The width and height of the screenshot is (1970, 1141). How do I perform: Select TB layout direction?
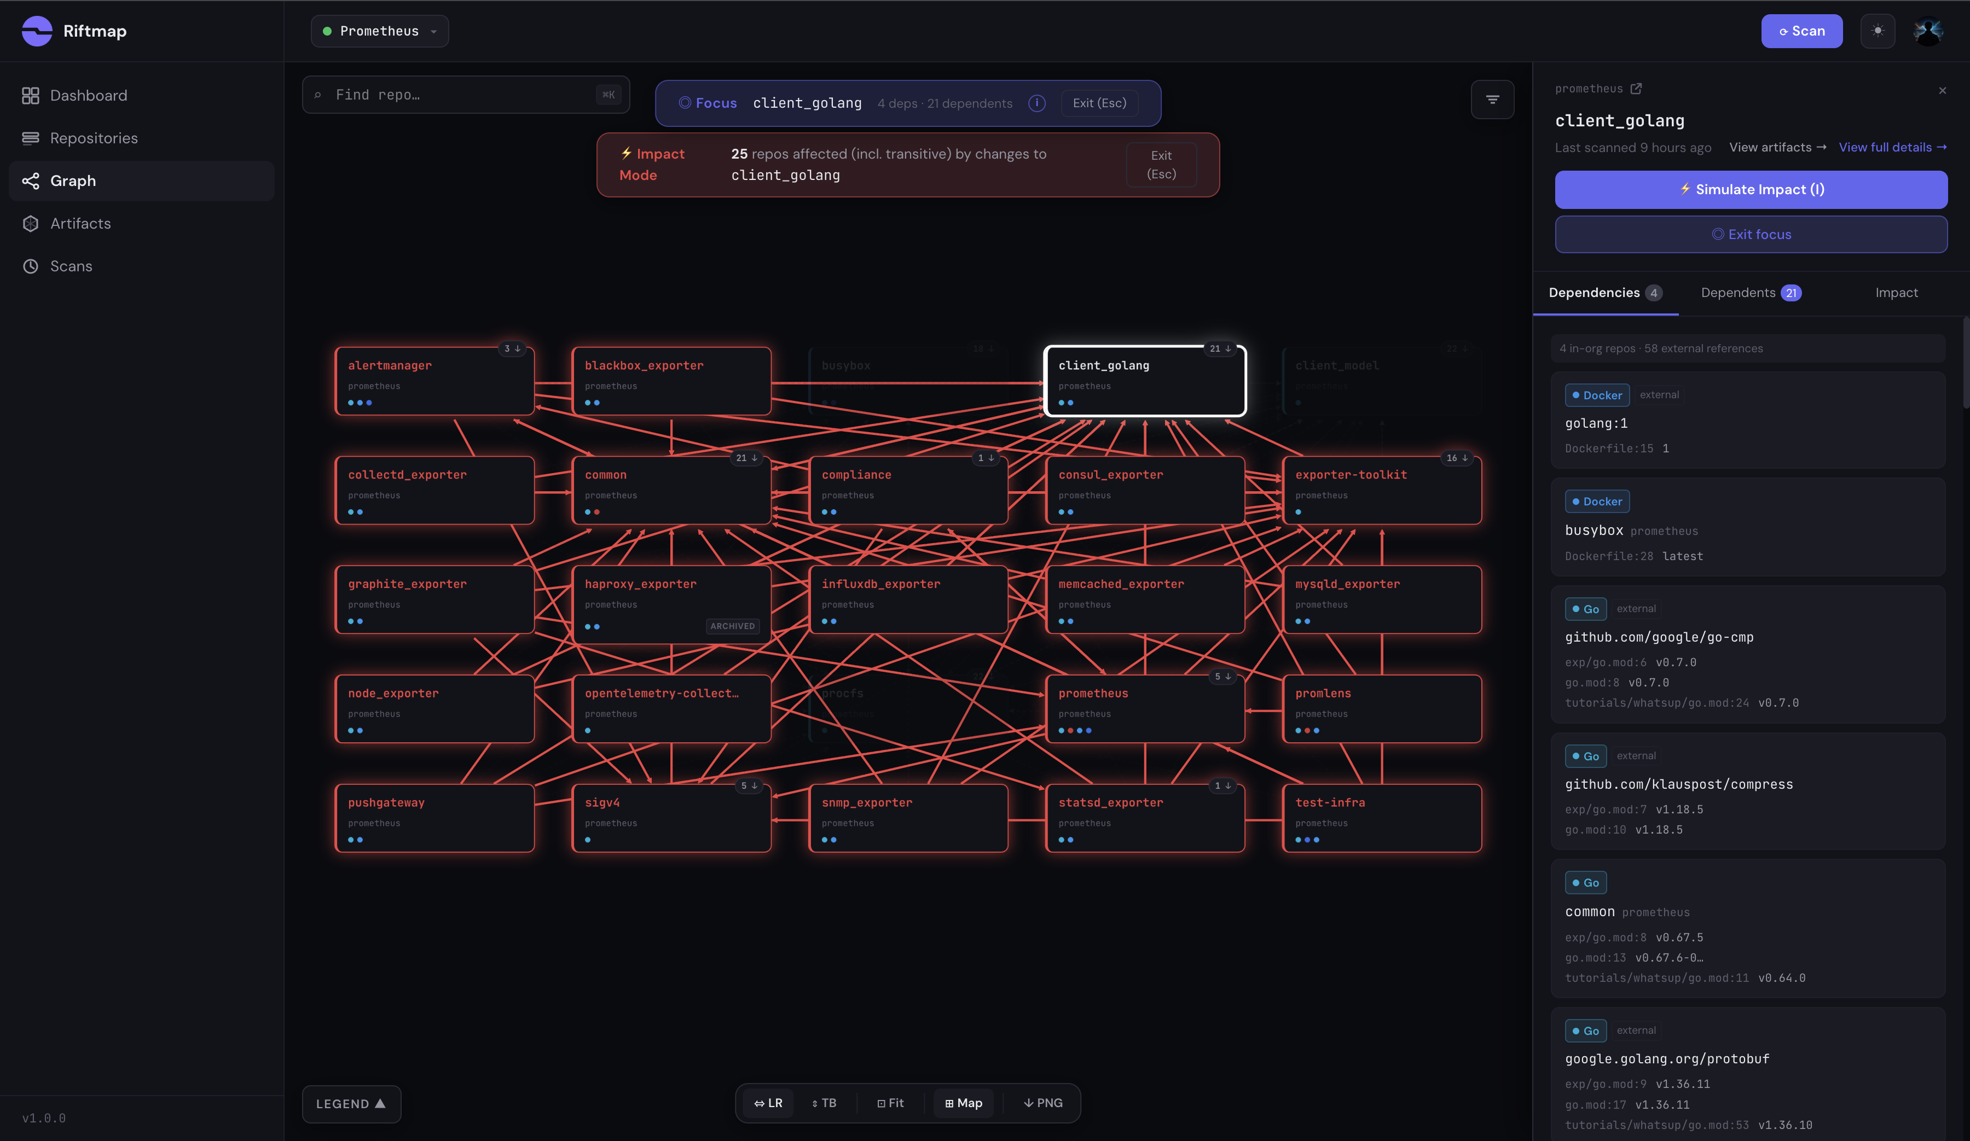tap(824, 1103)
